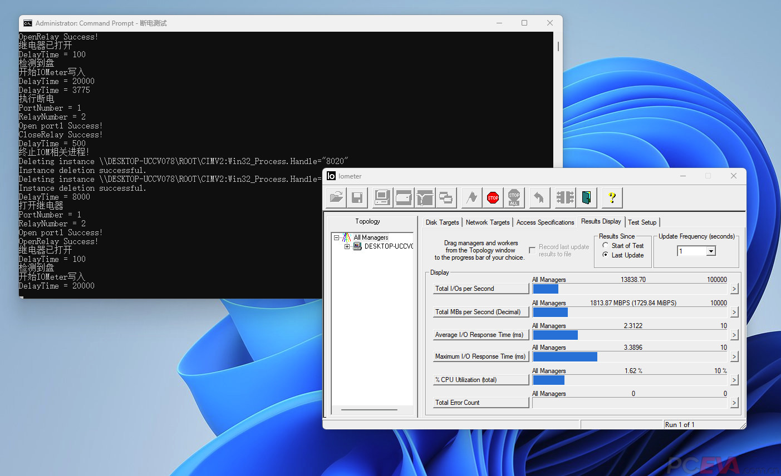Collapse the All Managers tree node
The width and height of the screenshot is (781, 476).
(x=336, y=237)
